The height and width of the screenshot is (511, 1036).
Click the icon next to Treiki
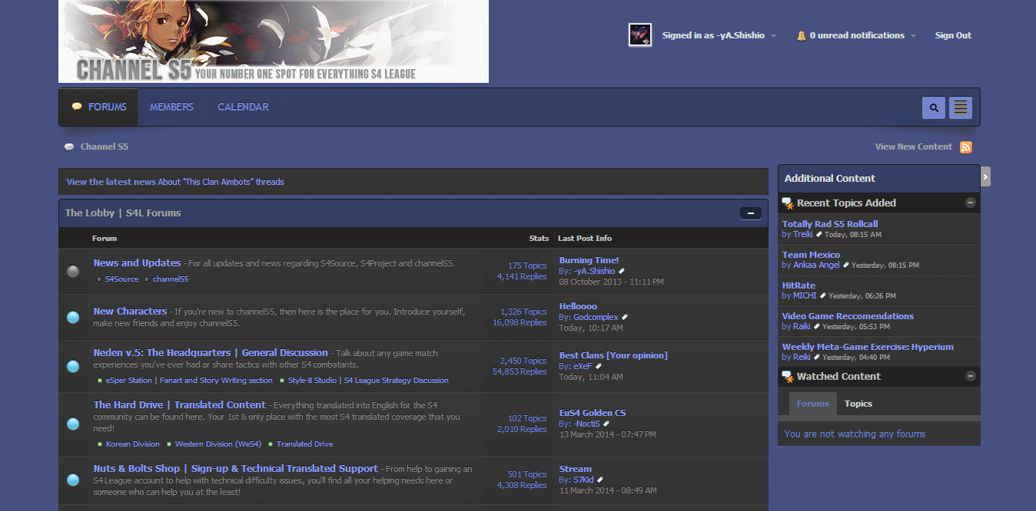[819, 235]
